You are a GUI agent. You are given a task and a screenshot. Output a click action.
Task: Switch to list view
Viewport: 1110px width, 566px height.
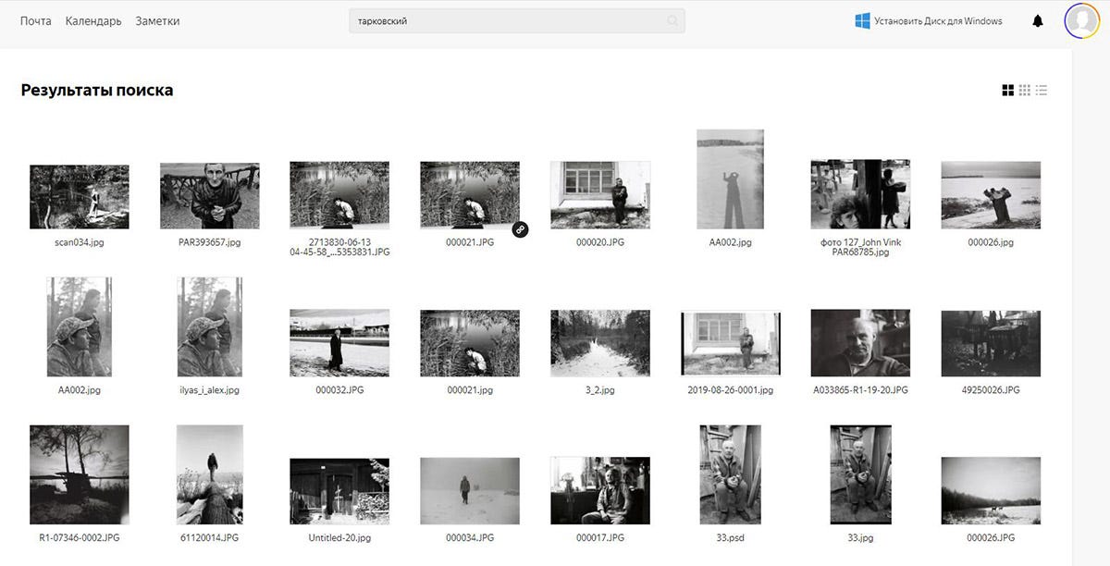pos(1042,91)
